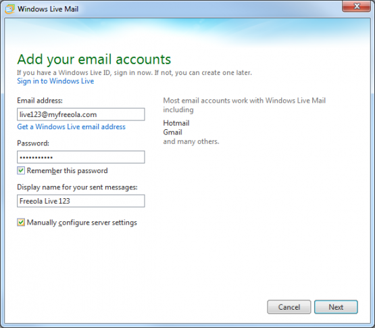
Task: Open the Sign in to Windows Live link
Action: (55, 81)
